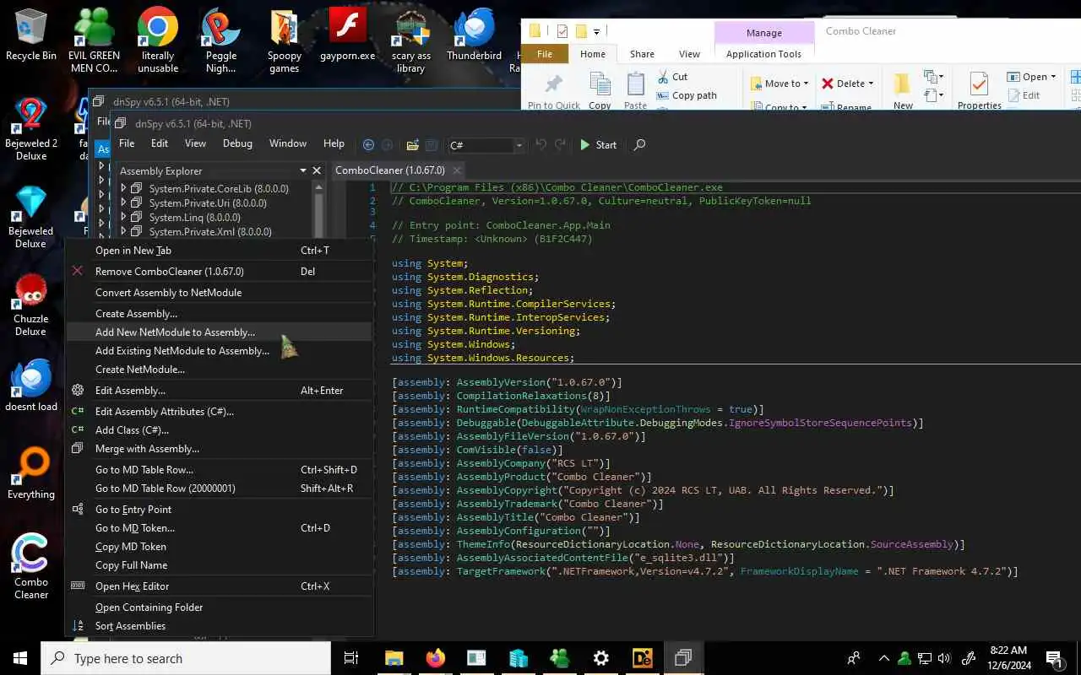Viewport: 1081px width, 675px height.
Task: Click the Copy icon in File Explorer ribbon
Action: tap(600, 85)
